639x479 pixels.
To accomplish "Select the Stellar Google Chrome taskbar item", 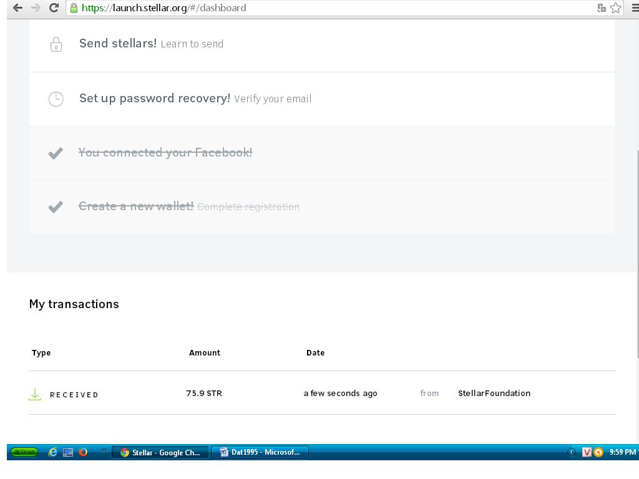I will (160, 452).
